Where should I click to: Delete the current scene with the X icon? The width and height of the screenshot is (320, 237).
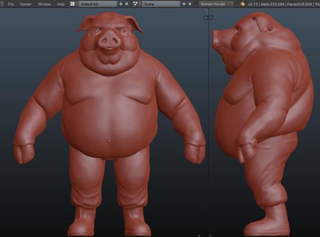[189, 4]
